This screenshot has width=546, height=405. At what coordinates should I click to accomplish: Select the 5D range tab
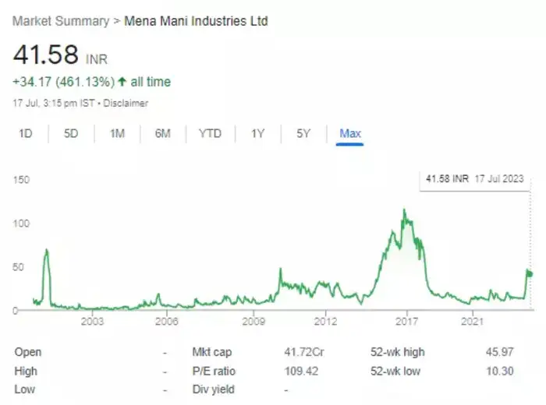[x=71, y=134]
